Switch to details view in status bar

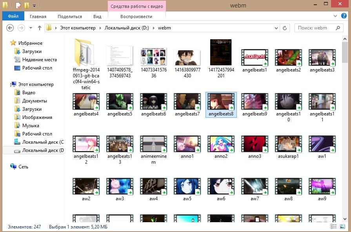click(x=333, y=227)
